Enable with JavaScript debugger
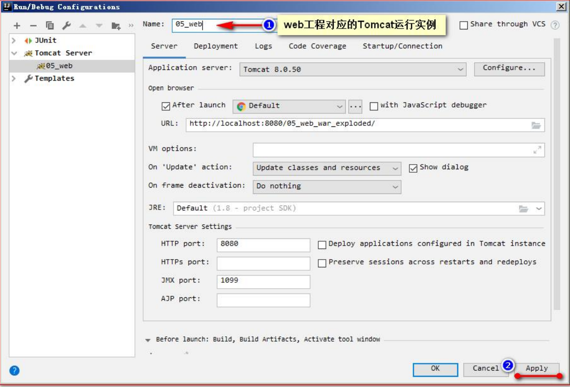570x387 pixels. (374, 106)
